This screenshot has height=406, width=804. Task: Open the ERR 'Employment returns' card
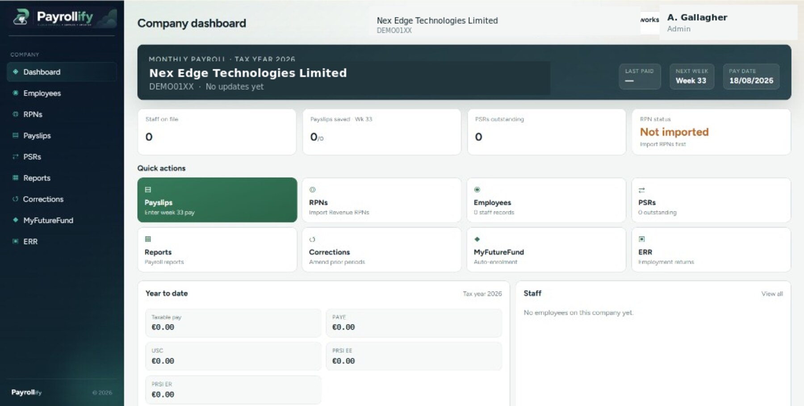711,250
